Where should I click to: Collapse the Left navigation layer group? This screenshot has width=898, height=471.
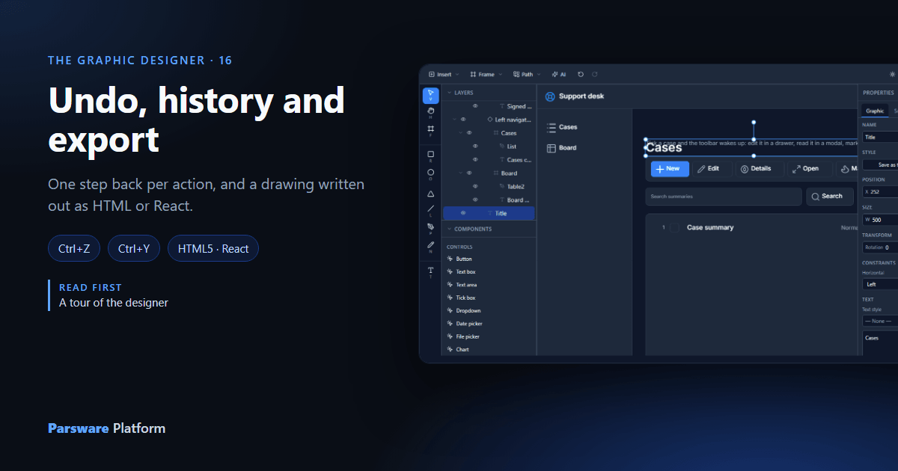(x=454, y=120)
